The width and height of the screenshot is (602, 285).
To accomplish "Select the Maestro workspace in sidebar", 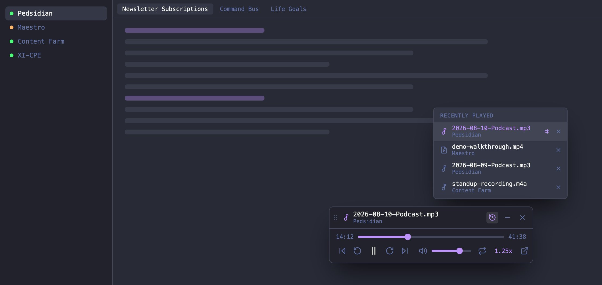I will click(56, 27).
